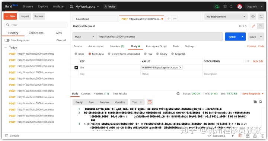Open manage environments sliders icon
The height and width of the screenshot is (141, 268).
(x=261, y=17)
